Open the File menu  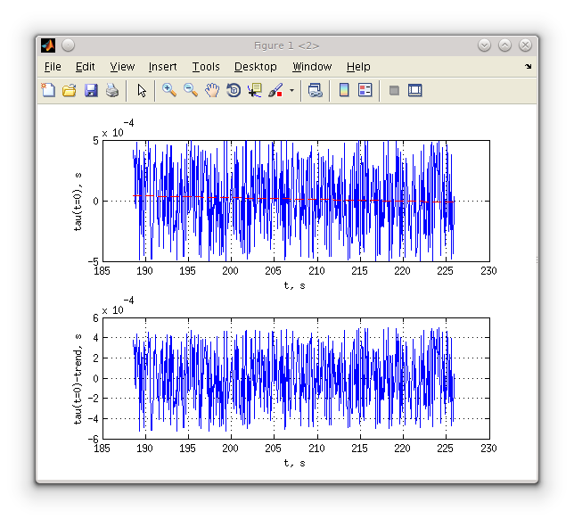point(53,67)
